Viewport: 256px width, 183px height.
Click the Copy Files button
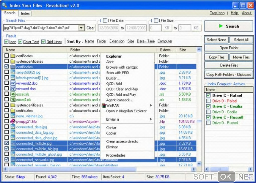pos(217,57)
